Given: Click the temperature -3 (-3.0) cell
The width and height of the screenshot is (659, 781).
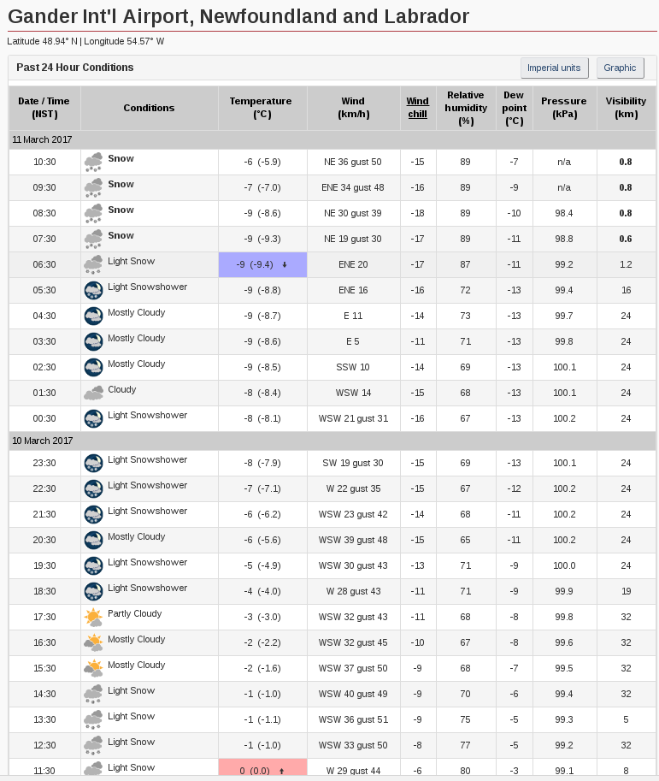Looking at the screenshot, I should (x=262, y=617).
